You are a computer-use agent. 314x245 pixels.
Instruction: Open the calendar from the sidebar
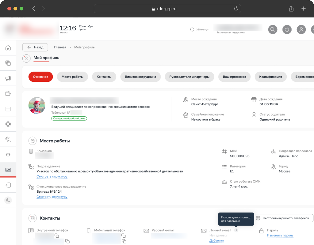pyautogui.click(x=8, y=109)
